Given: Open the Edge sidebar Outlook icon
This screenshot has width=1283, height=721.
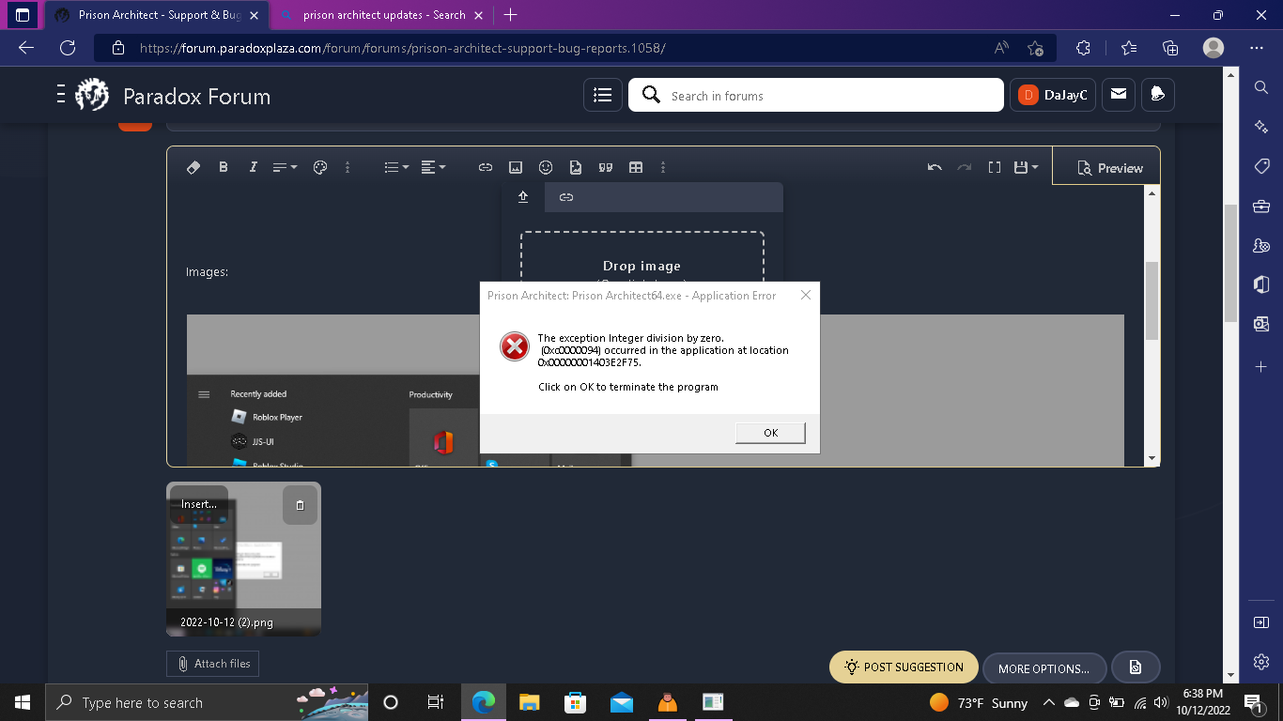Looking at the screenshot, I should 1261,324.
